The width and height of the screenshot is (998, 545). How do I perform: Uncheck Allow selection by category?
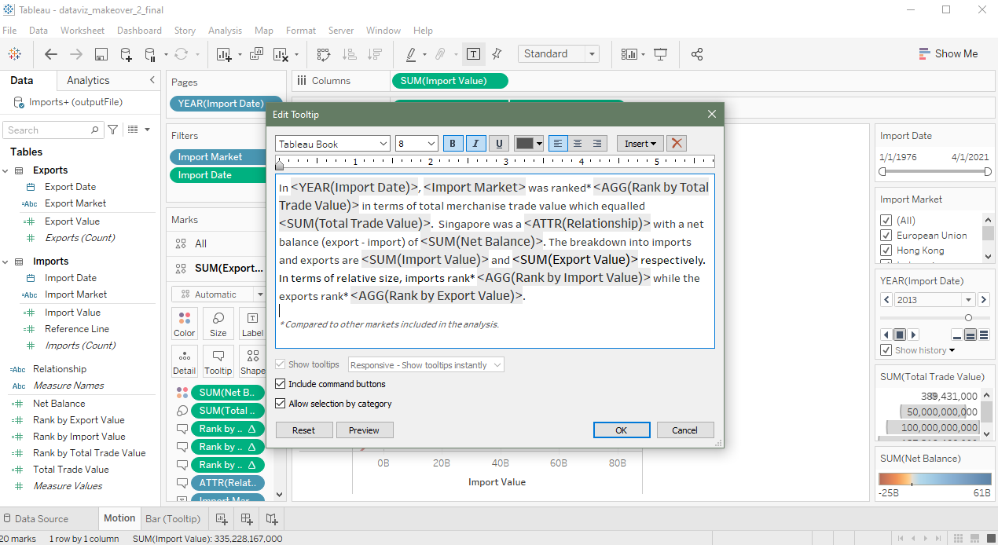(281, 404)
